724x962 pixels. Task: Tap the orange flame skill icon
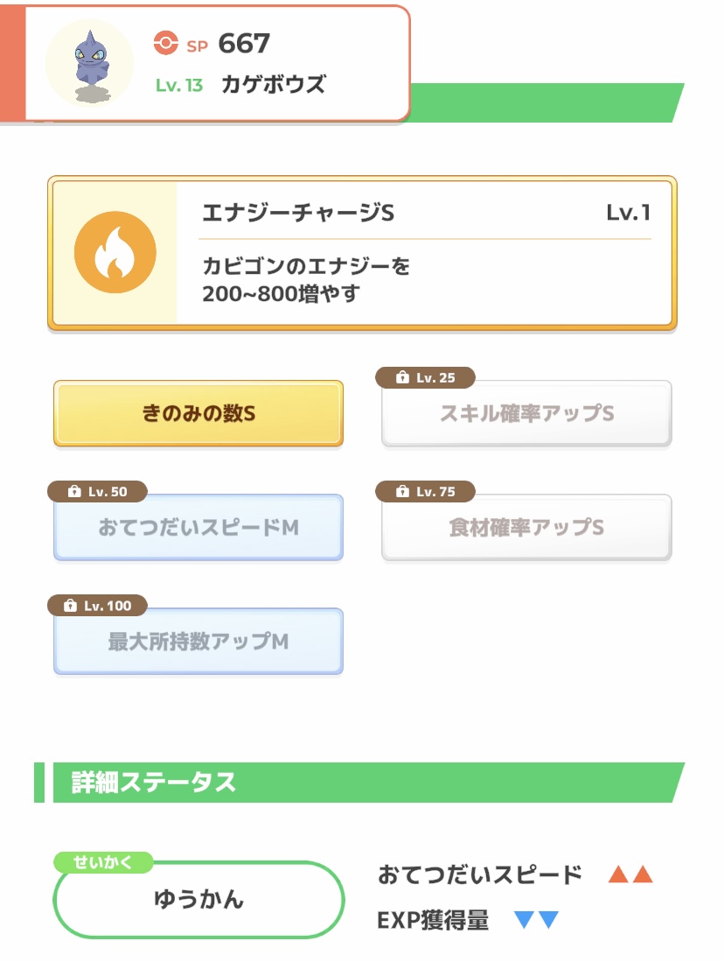pyautogui.click(x=115, y=253)
